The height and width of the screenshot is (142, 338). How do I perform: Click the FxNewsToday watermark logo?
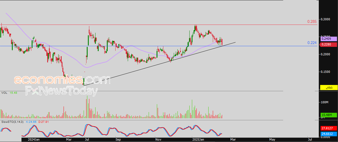pos(61,91)
